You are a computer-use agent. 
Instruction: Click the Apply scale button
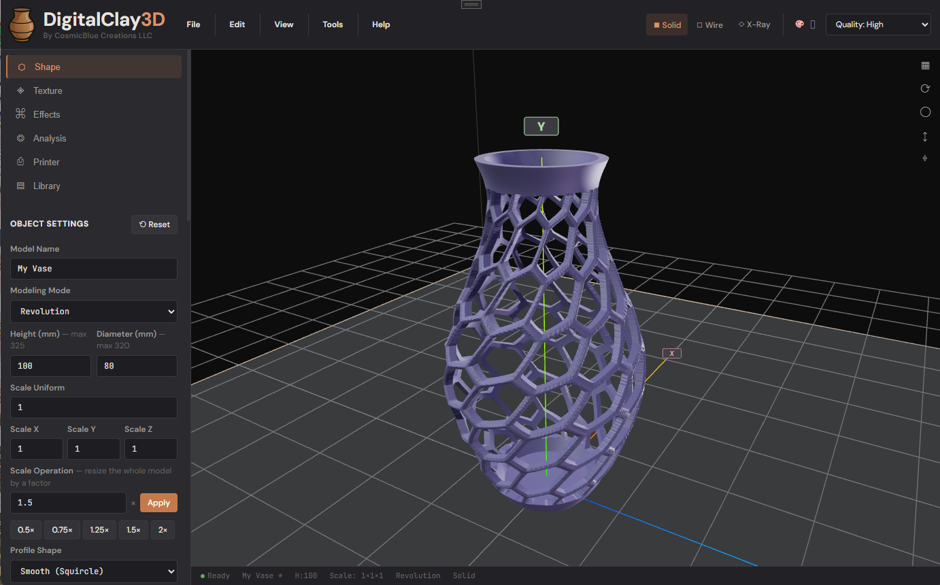coord(158,503)
